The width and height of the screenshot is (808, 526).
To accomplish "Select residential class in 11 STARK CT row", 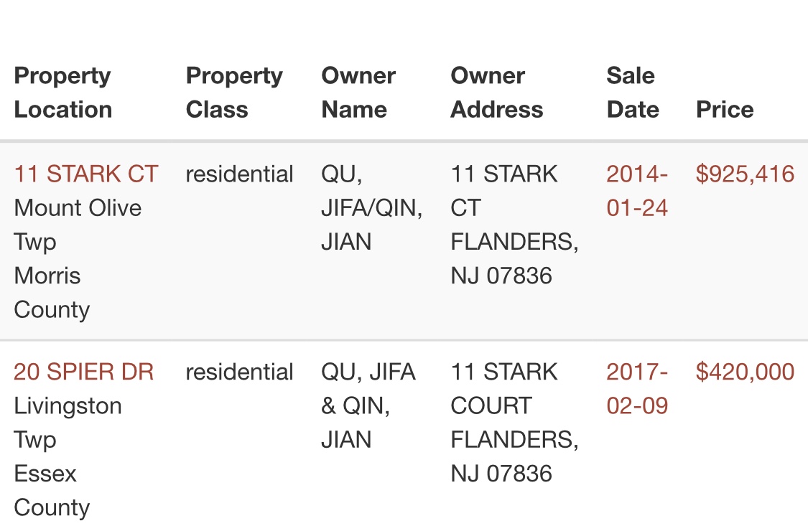I will tap(239, 174).
